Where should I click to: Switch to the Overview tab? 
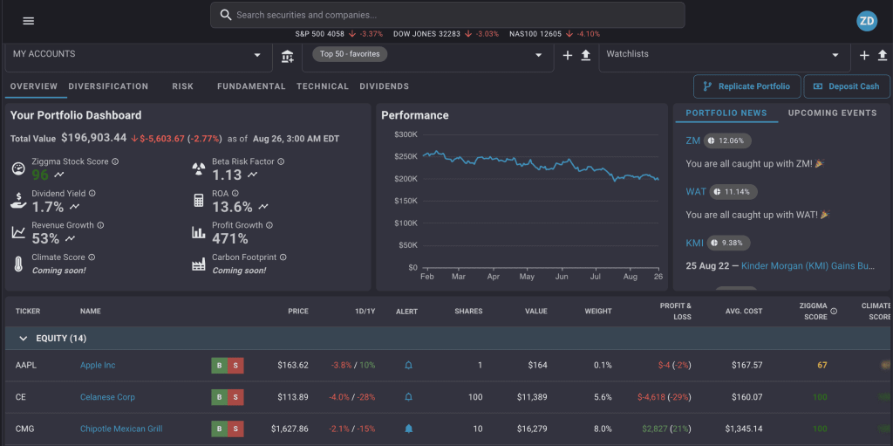click(x=34, y=86)
